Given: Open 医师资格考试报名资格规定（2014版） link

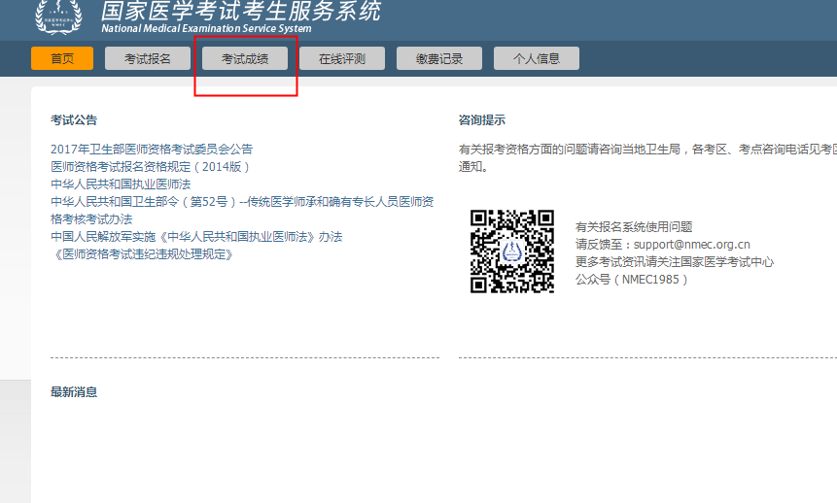Looking at the screenshot, I should (x=151, y=166).
